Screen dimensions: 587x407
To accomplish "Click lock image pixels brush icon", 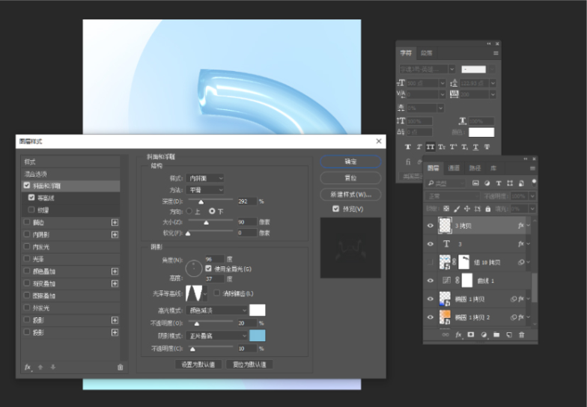I will point(457,209).
